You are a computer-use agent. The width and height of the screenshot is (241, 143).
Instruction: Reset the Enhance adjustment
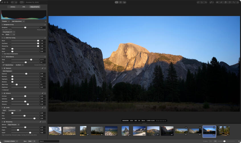click(45, 93)
